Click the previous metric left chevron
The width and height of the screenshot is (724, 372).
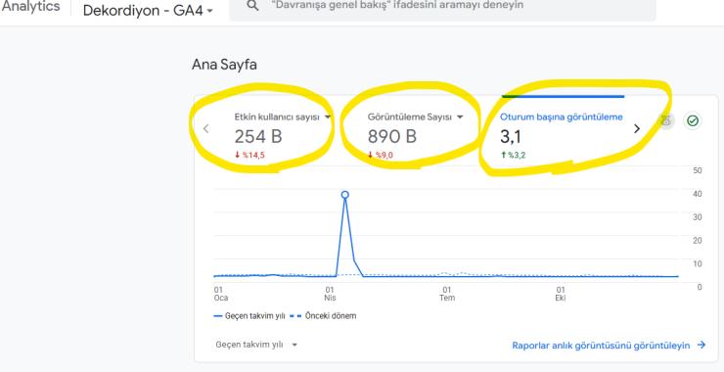pyautogui.click(x=205, y=129)
